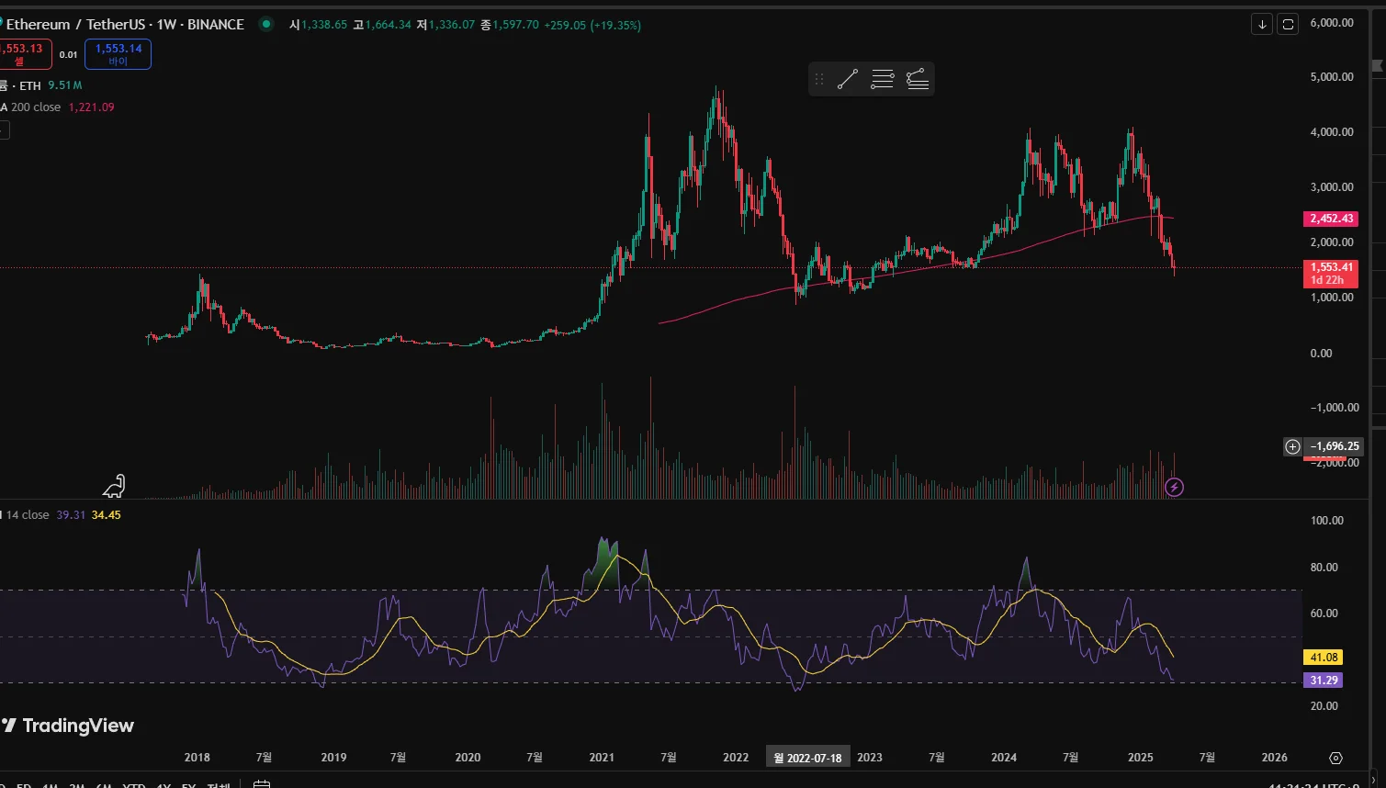Click the dinosaur icon on volume pane

113,486
